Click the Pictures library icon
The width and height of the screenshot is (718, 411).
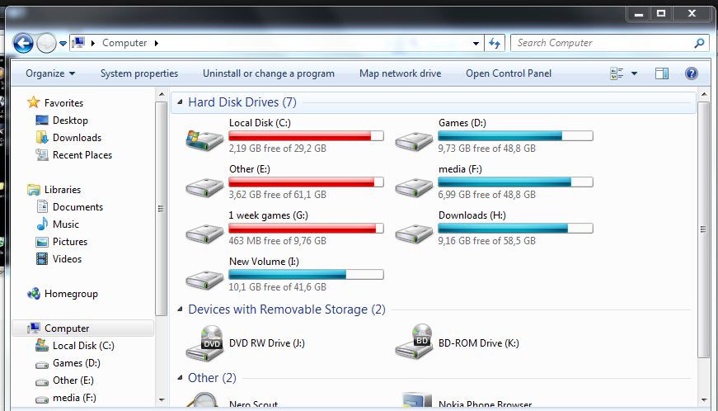[x=42, y=242]
